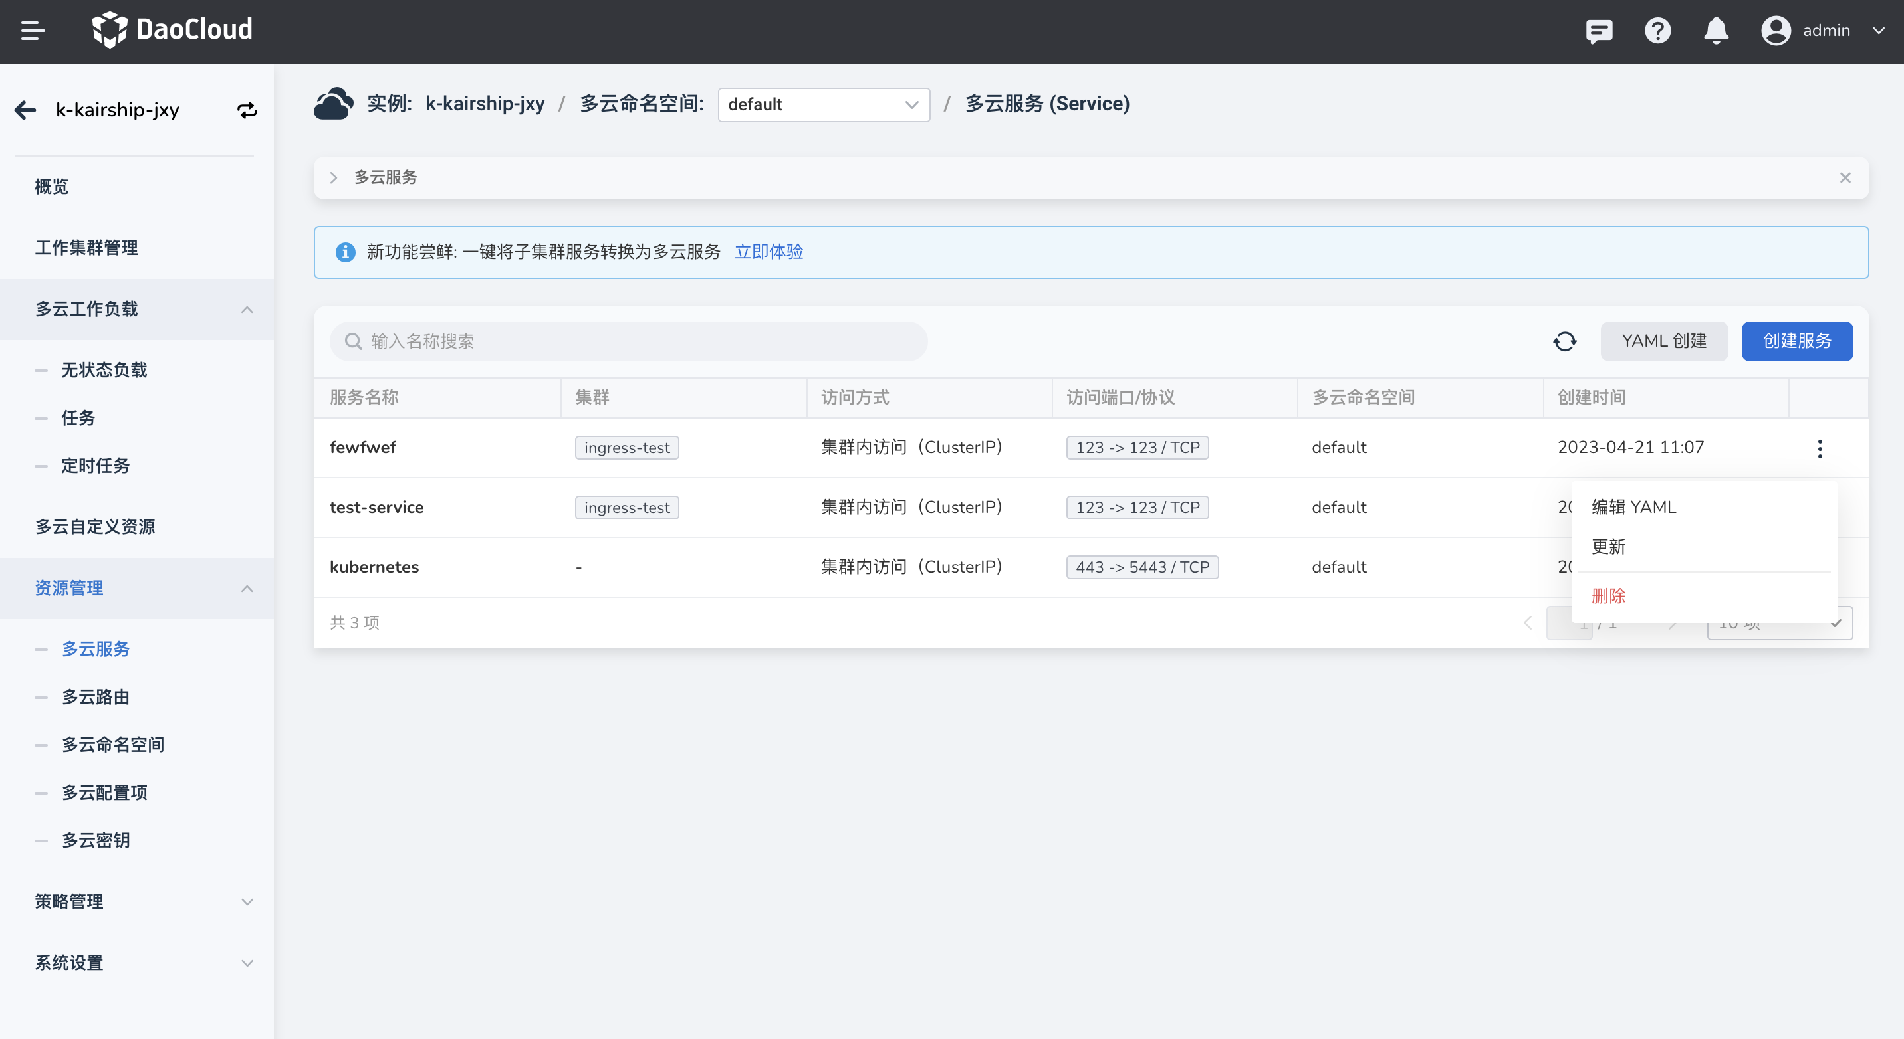Open 多云命名空间 in the sidebar

[113, 745]
